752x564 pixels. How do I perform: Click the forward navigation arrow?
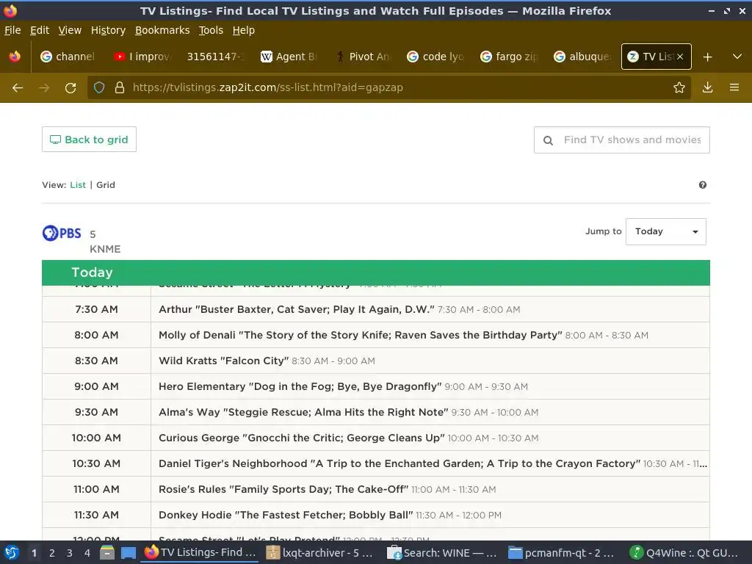44,88
